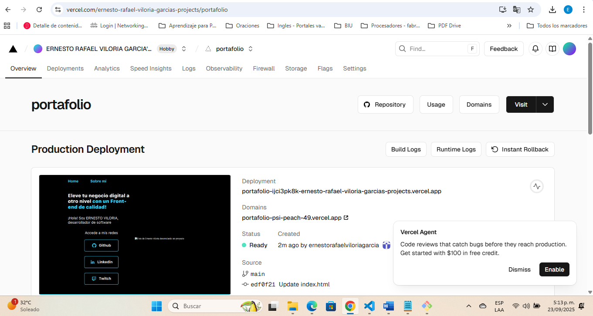593x316 pixels.
Task: Open the Settings tab
Action: (x=355, y=68)
